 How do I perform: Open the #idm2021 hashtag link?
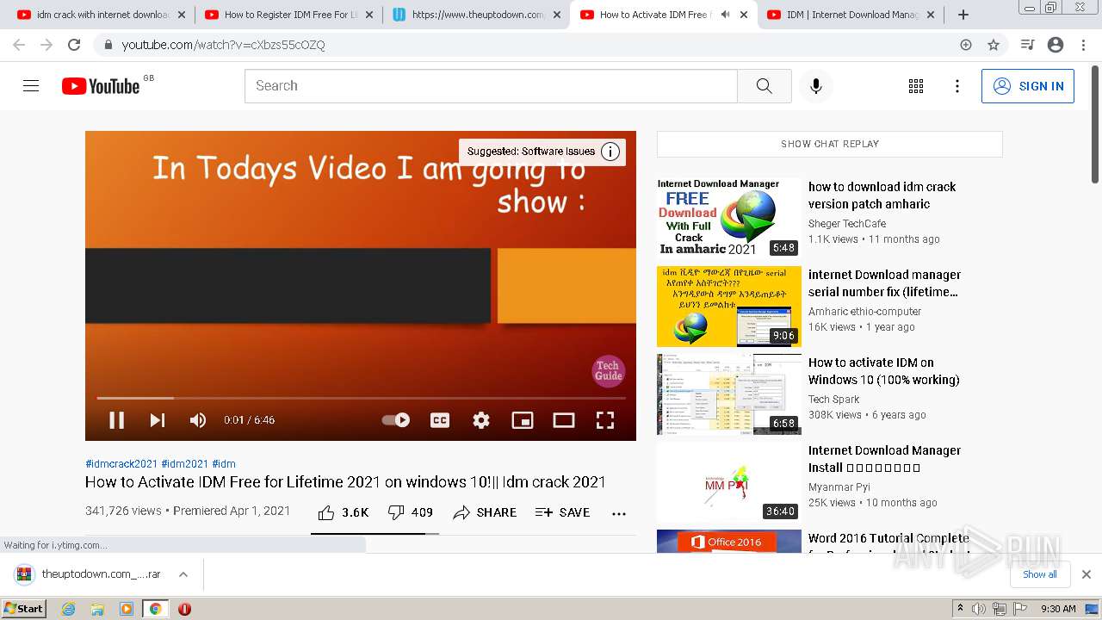tap(185, 464)
